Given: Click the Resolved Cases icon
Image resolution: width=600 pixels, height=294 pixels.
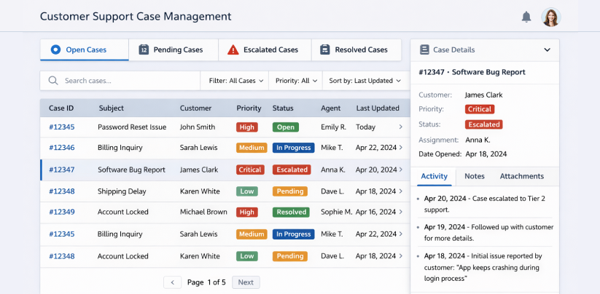Looking at the screenshot, I should coord(325,50).
